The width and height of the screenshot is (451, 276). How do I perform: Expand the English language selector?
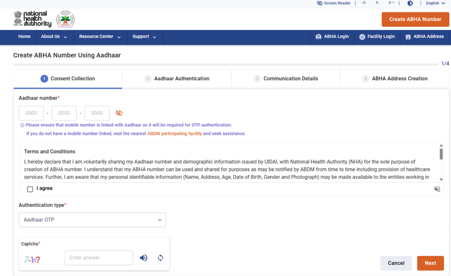pos(435,3)
